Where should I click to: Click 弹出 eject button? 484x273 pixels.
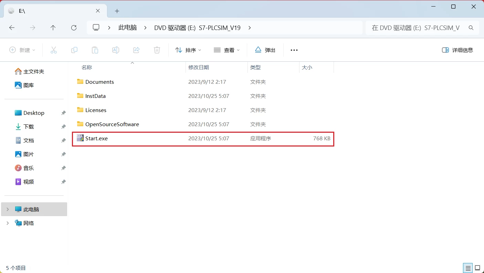[x=265, y=50]
